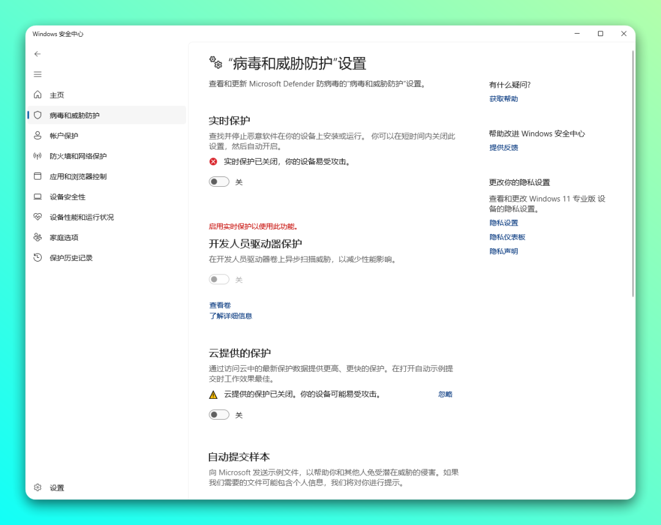Open 应用和浏览器控制 in the sidebar
This screenshot has height=525, width=661.
tap(78, 176)
